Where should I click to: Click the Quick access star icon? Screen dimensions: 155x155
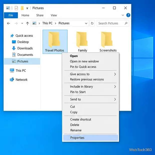[12, 36]
